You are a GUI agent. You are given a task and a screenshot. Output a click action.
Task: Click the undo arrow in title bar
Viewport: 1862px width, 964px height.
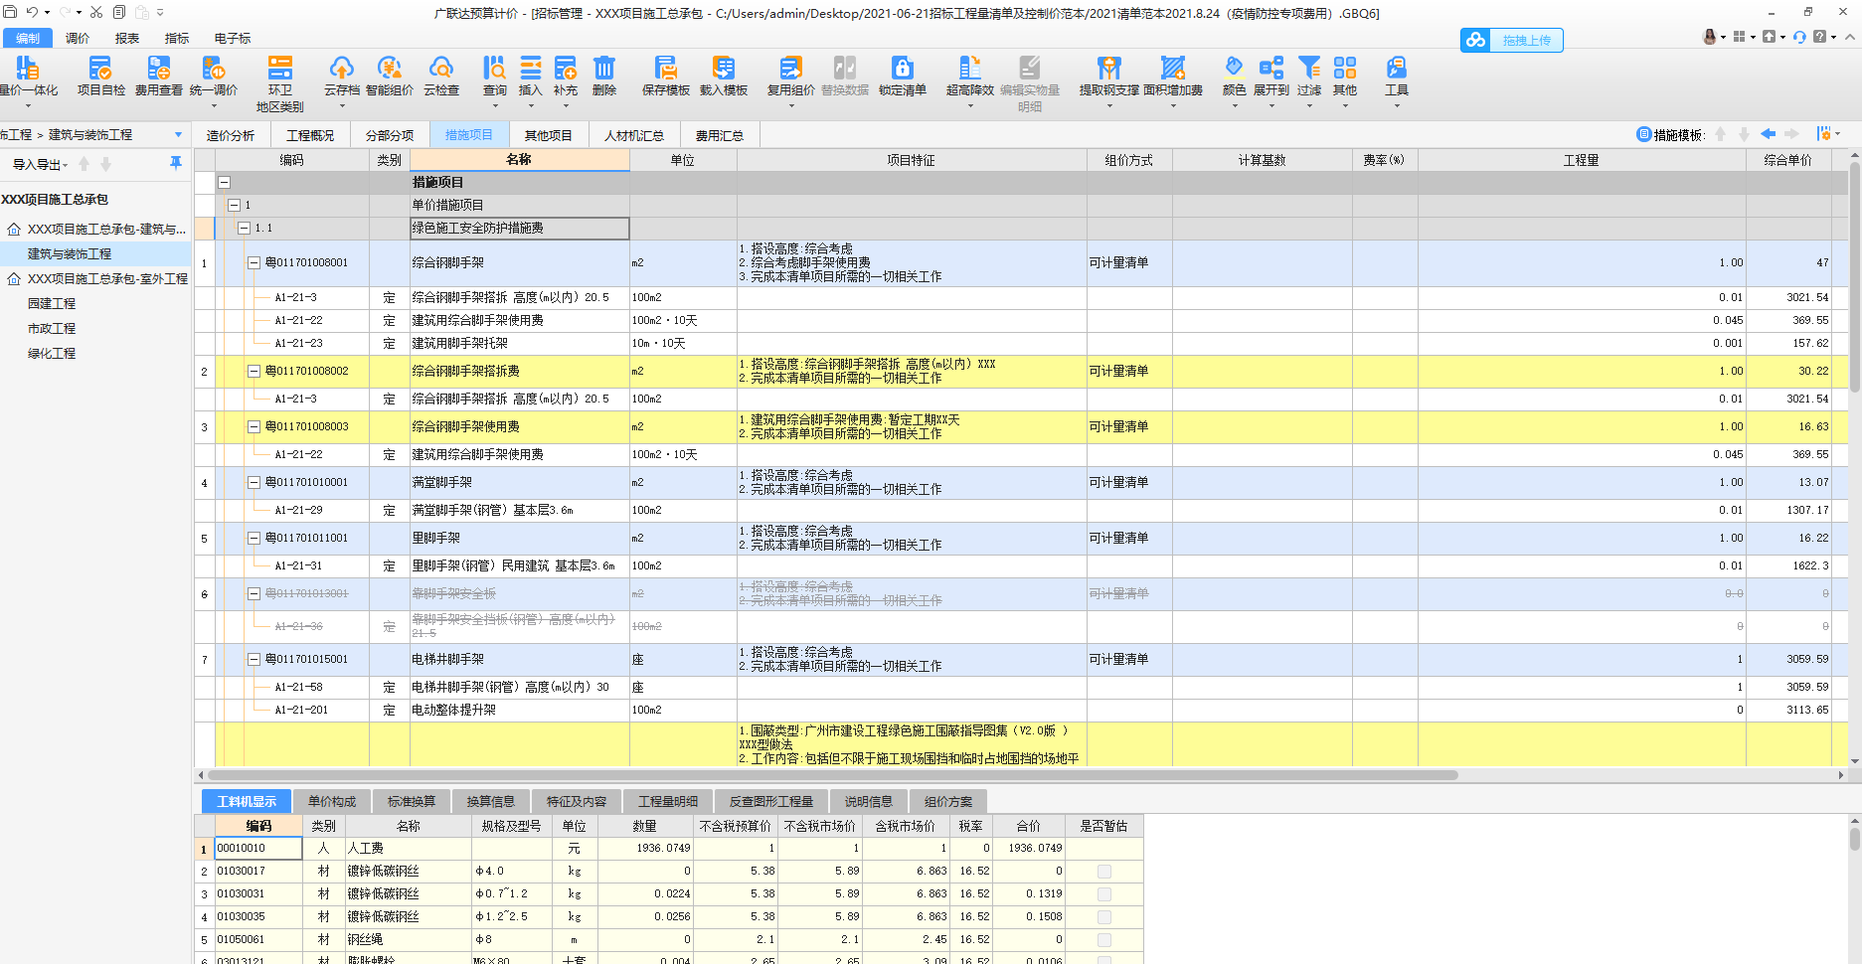coord(32,13)
